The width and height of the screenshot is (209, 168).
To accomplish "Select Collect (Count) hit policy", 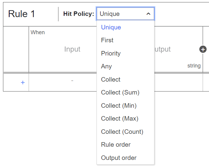I will point(122,132).
